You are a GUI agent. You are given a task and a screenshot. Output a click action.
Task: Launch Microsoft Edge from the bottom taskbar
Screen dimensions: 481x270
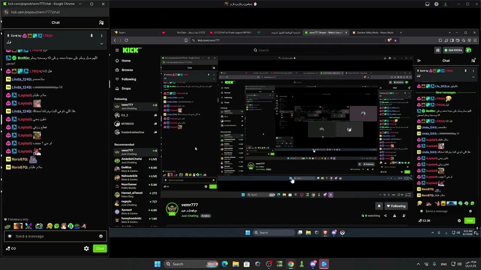225,264
